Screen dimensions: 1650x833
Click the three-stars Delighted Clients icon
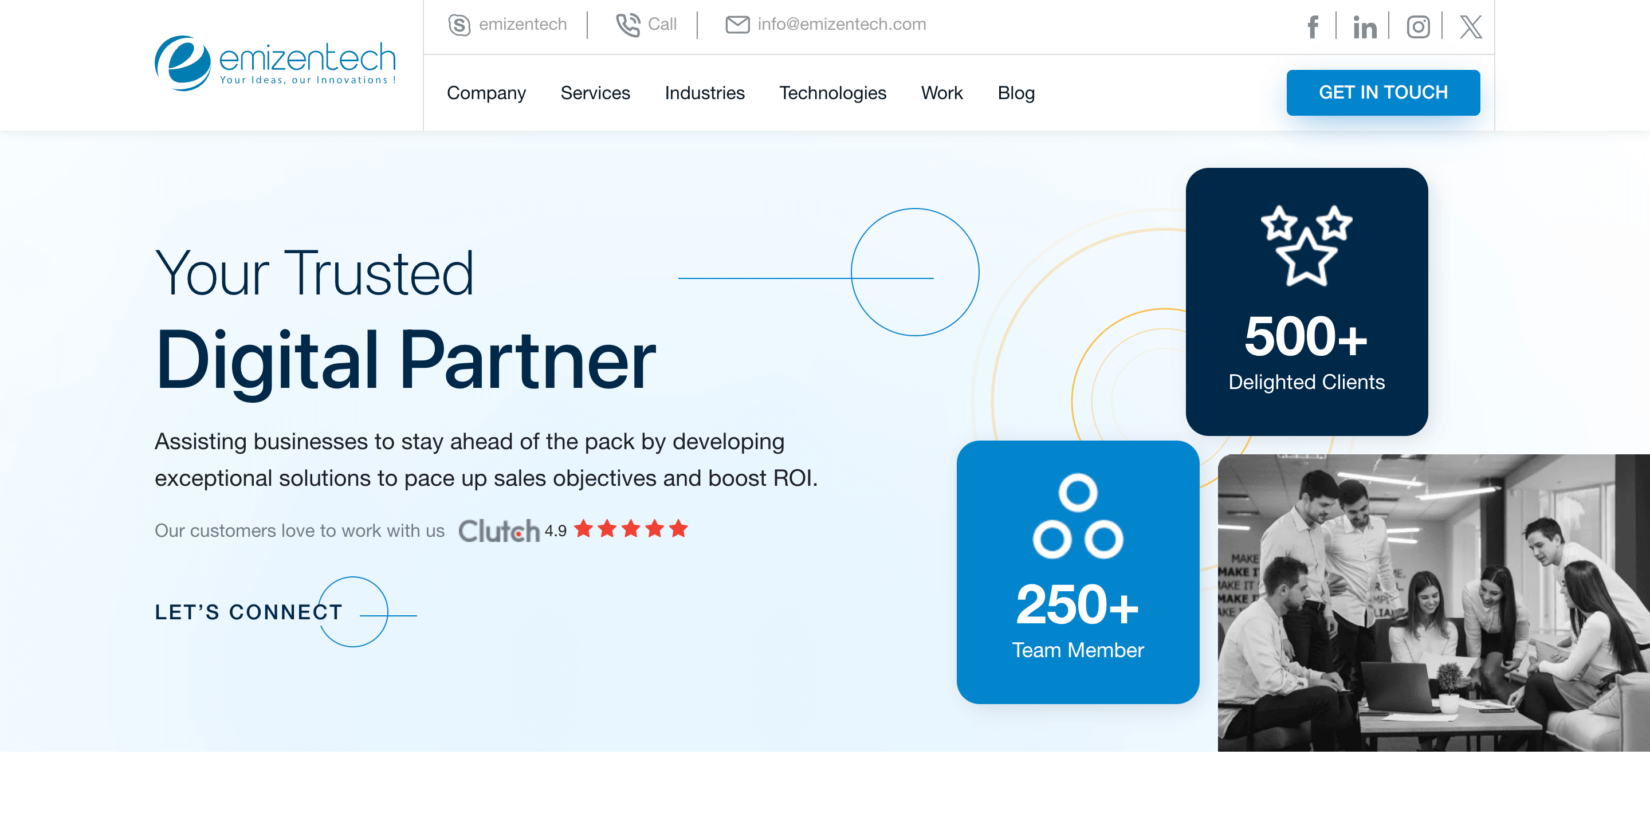(1306, 245)
